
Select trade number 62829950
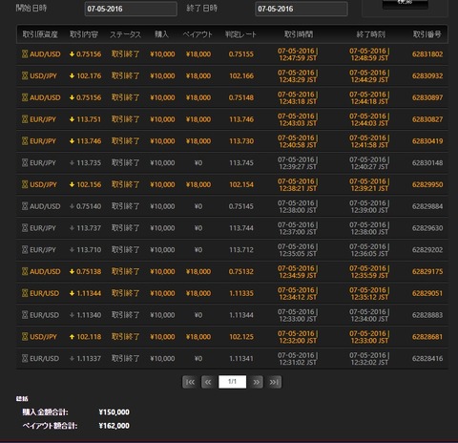(427, 184)
